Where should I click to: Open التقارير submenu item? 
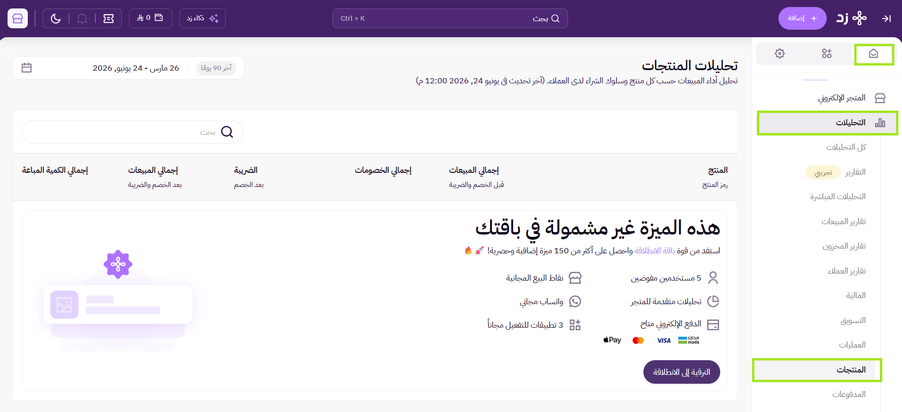click(x=855, y=172)
